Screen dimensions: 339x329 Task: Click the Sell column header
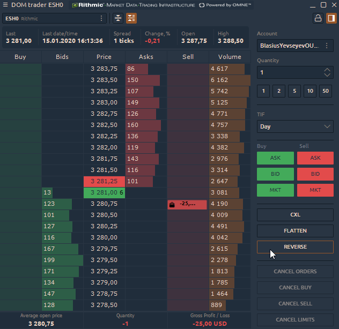click(188, 57)
